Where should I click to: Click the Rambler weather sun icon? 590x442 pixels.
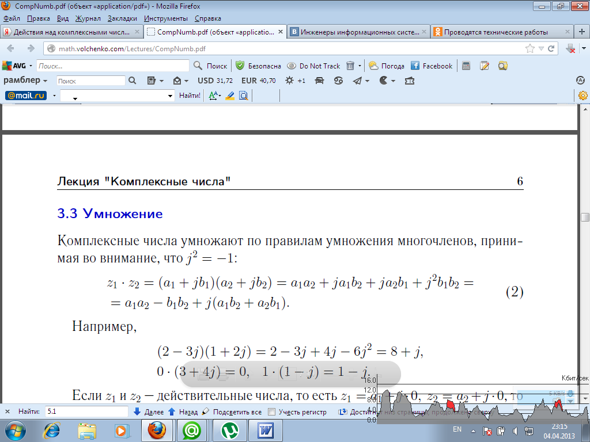tap(289, 81)
